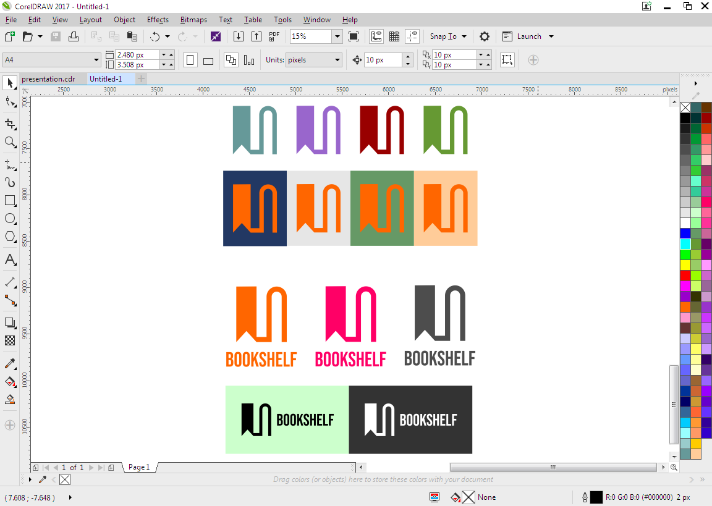Pick the cyan color swatch
712x506 pixels.
[685, 243]
